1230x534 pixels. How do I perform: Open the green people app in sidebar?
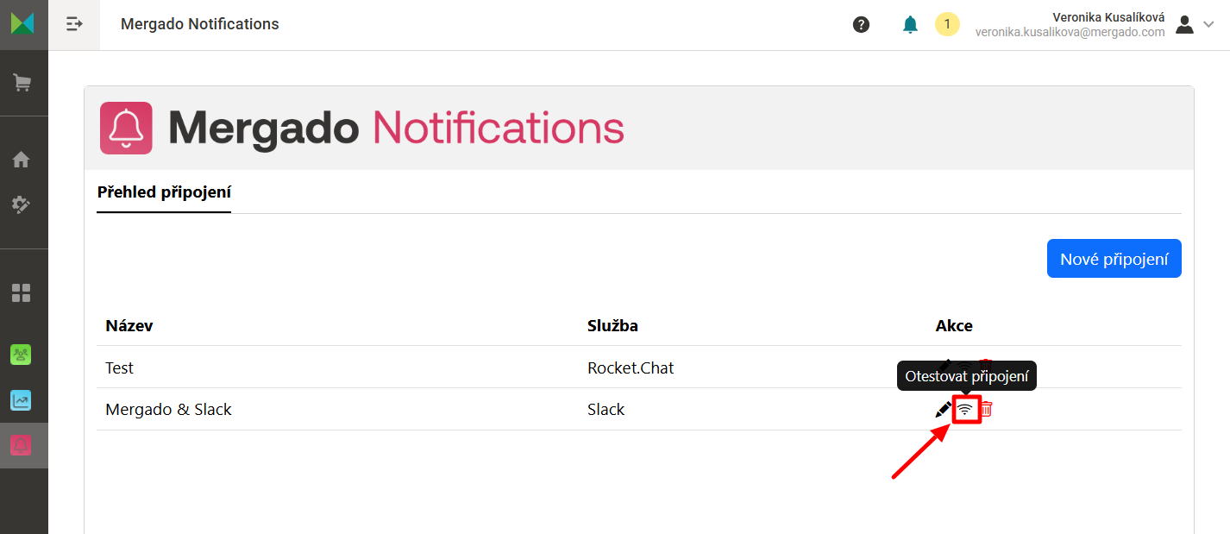(22, 354)
